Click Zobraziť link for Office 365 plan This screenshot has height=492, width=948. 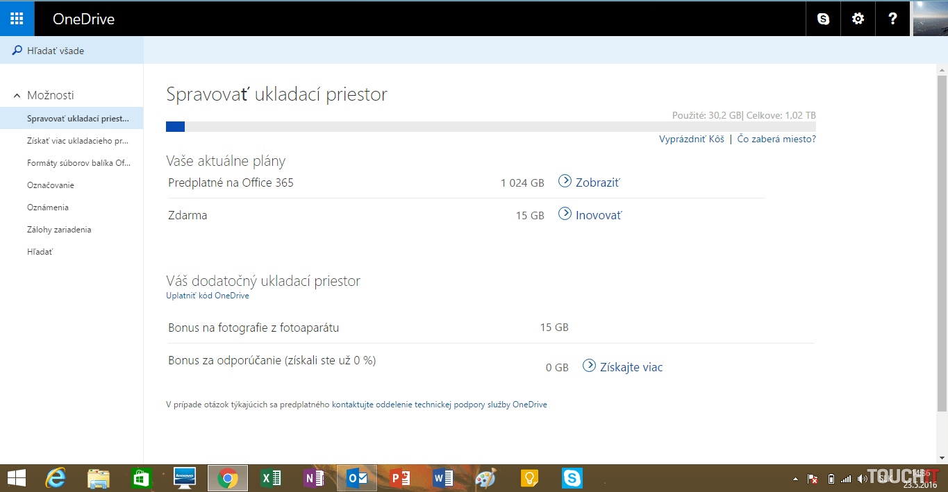click(x=597, y=183)
